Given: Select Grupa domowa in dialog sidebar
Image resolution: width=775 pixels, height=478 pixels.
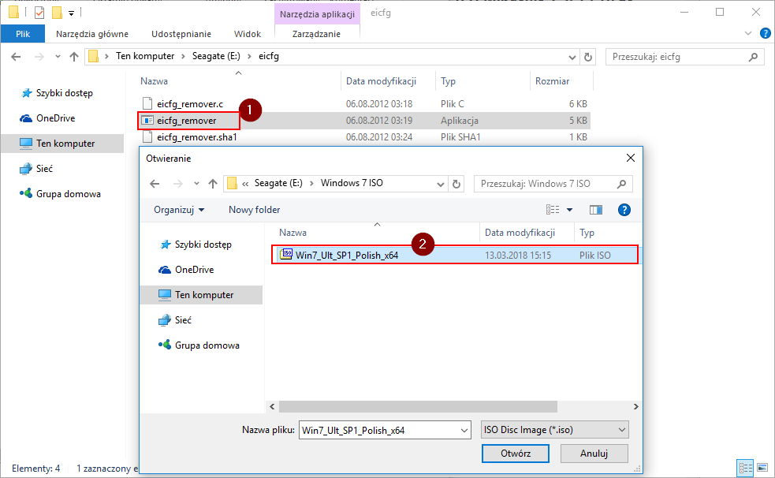Looking at the screenshot, I should pyautogui.click(x=199, y=345).
